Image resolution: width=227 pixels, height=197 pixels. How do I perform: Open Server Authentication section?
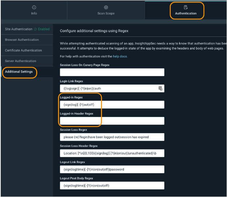coord(20,61)
